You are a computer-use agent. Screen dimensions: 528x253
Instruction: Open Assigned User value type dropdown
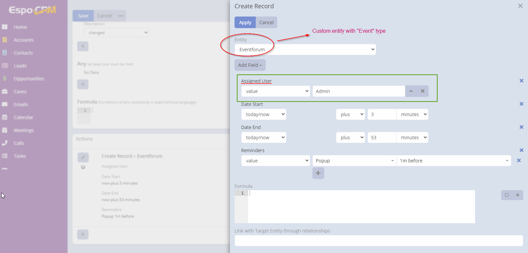click(x=276, y=91)
